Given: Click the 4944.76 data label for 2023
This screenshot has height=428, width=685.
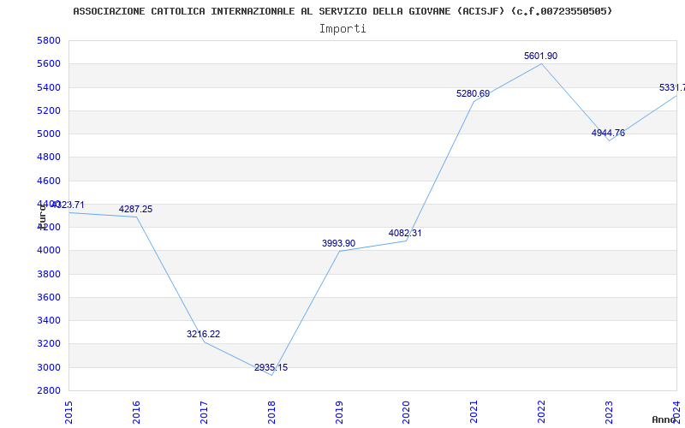Looking at the screenshot, I should pos(608,133).
